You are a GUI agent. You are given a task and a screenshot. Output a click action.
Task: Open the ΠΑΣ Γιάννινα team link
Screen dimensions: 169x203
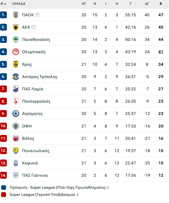[35, 175]
